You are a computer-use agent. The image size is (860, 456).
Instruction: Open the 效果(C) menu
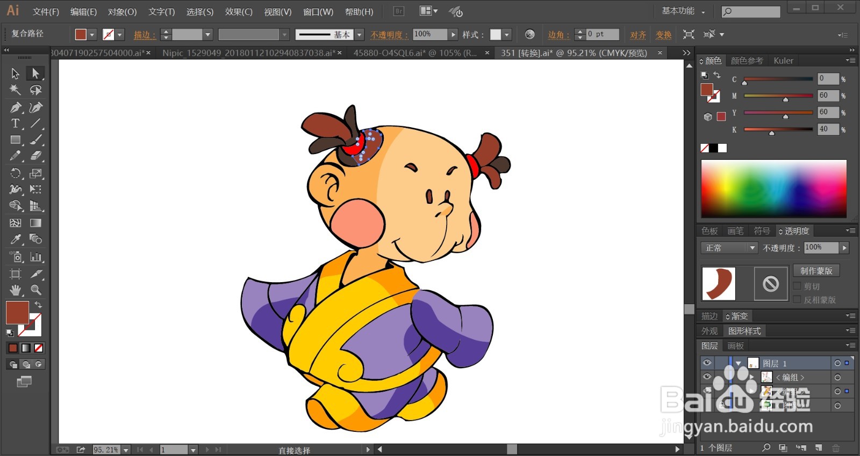point(239,12)
